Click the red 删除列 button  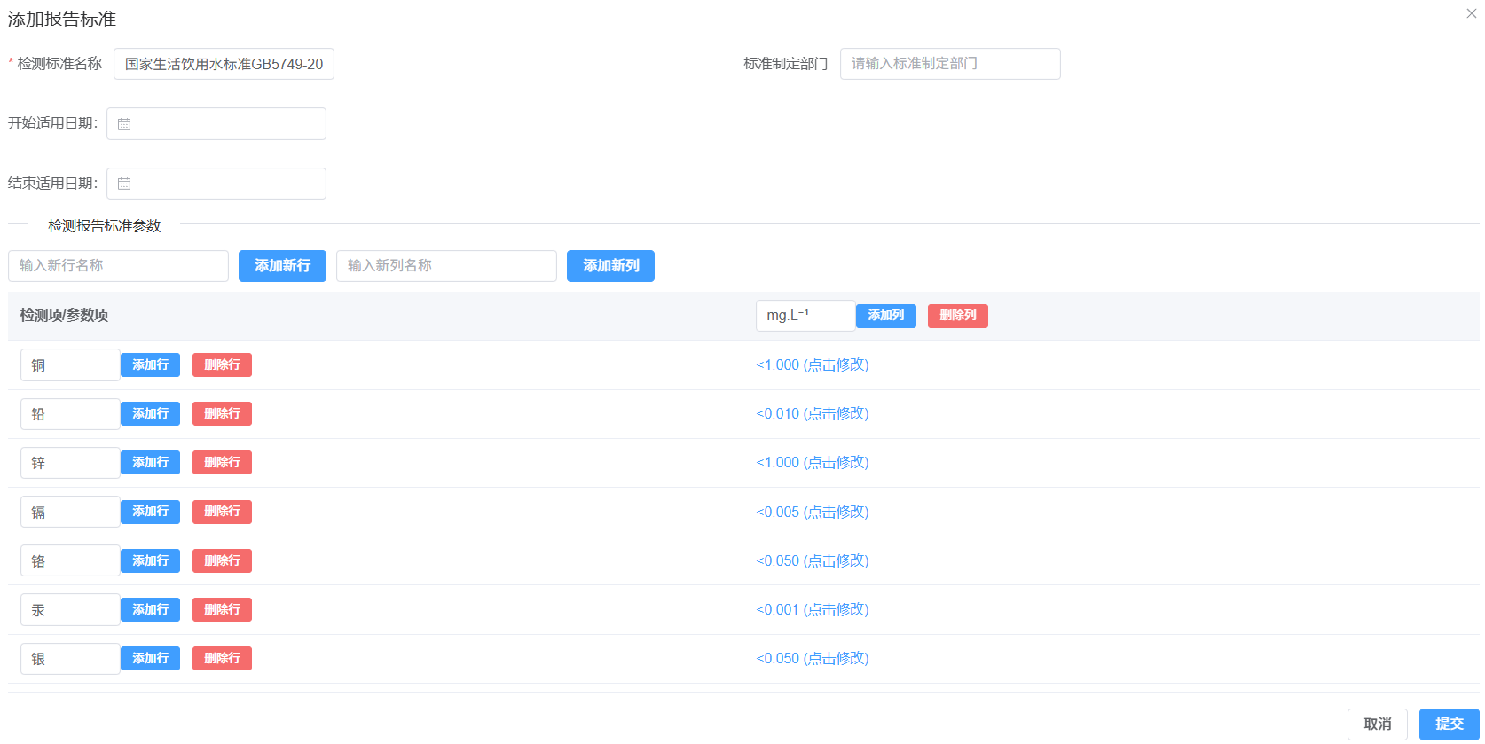click(957, 316)
